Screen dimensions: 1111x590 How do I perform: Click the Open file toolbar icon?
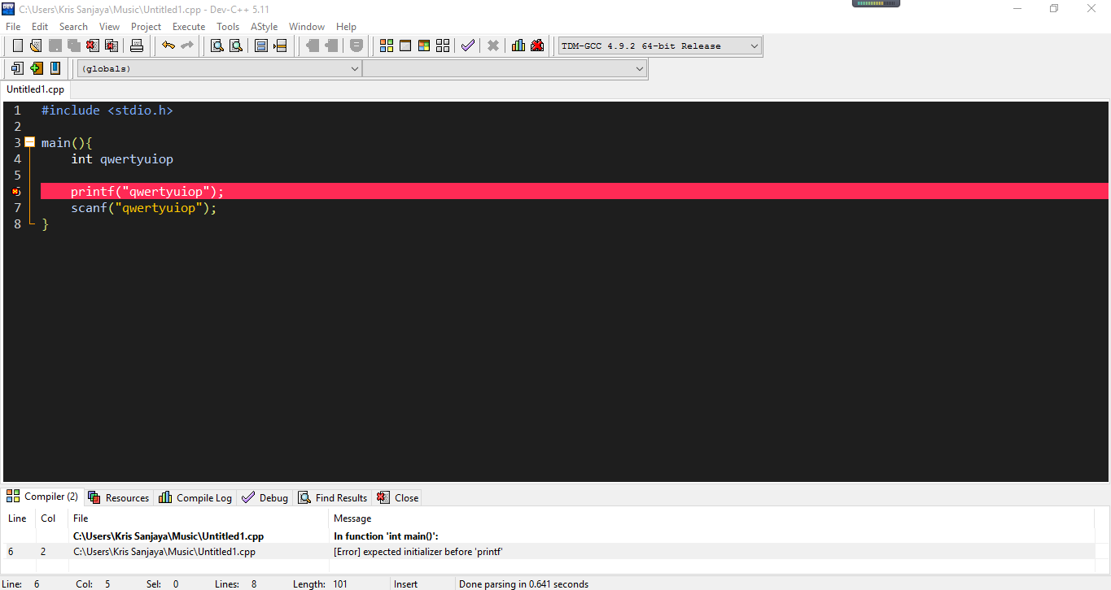36,46
